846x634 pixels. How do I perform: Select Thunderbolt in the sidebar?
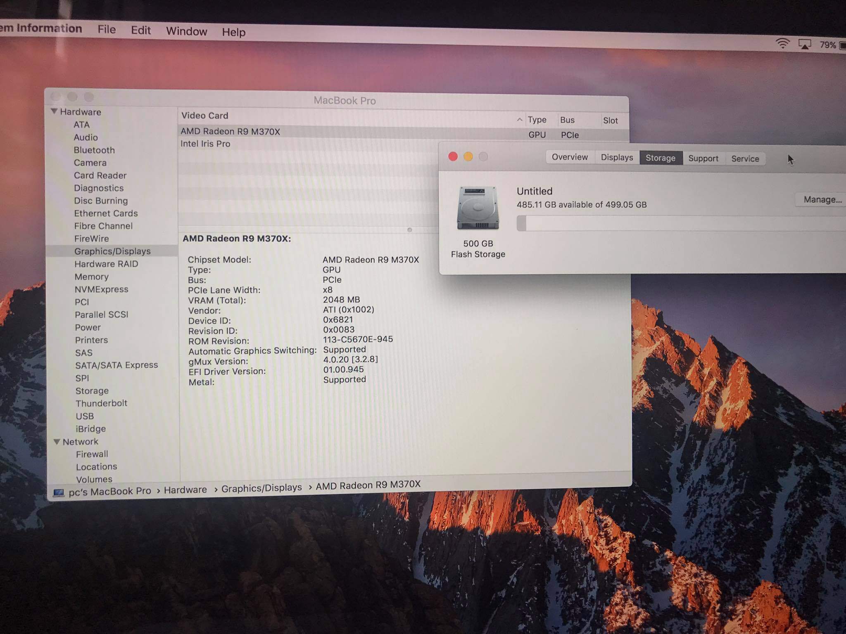tap(101, 403)
